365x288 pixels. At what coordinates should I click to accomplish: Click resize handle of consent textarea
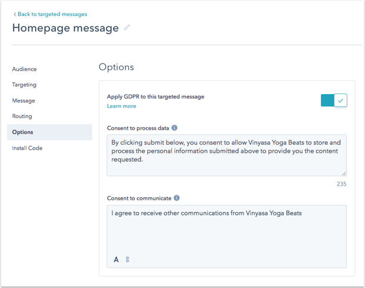point(344,173)
